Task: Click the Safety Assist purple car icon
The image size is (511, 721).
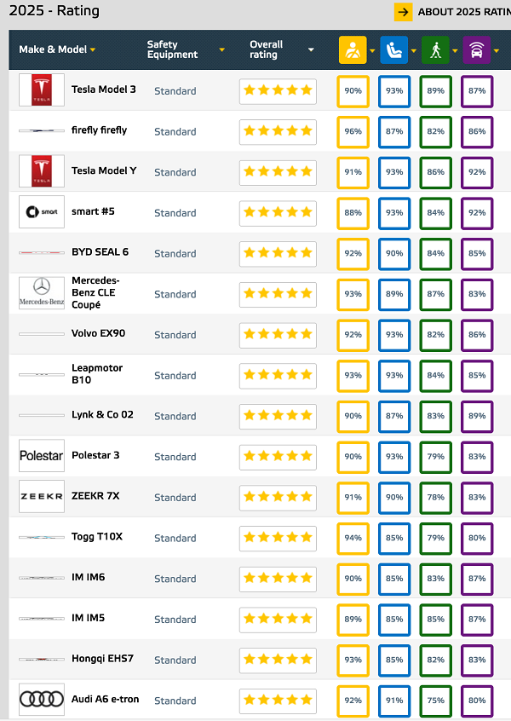Action: [476, 50]
